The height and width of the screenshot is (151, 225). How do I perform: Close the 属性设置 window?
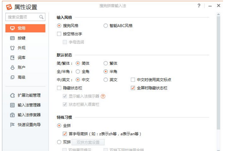coord(218,5)
